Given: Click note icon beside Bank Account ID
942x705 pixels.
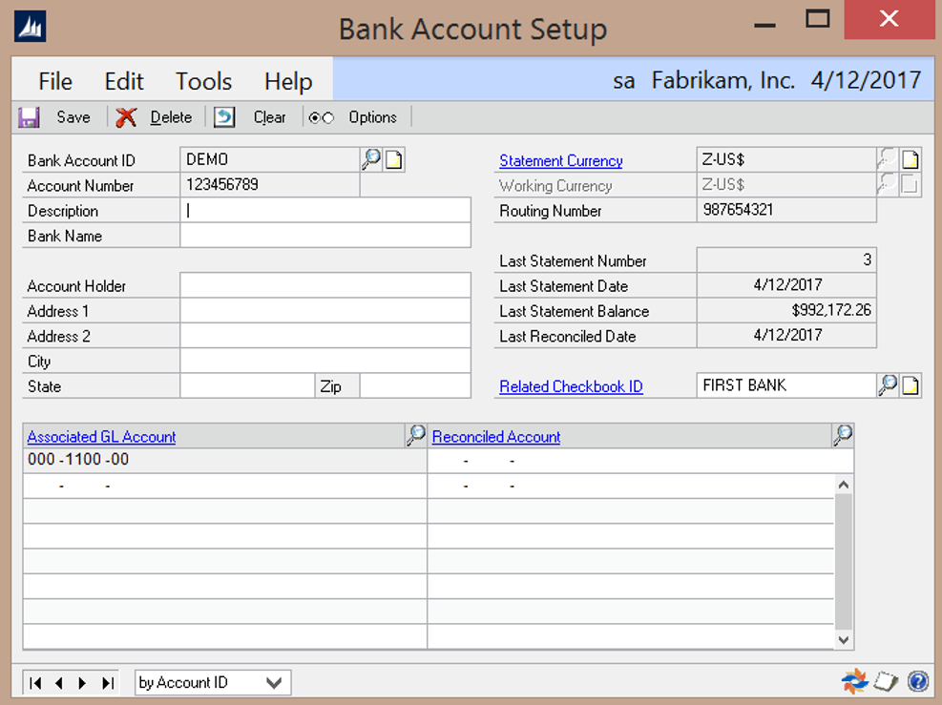Looking at the screenshot, I should [393, 160].
